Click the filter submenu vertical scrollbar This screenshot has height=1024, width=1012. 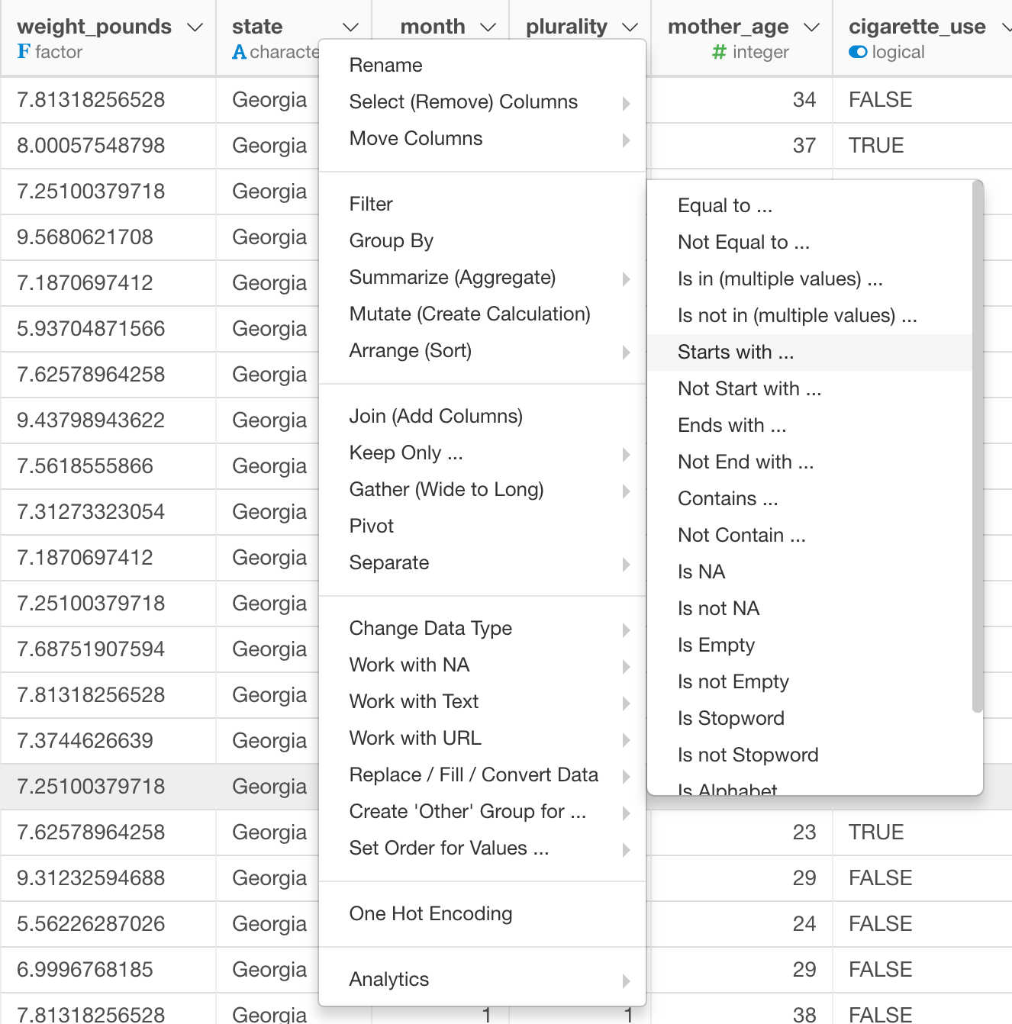(x=978, y=448)
